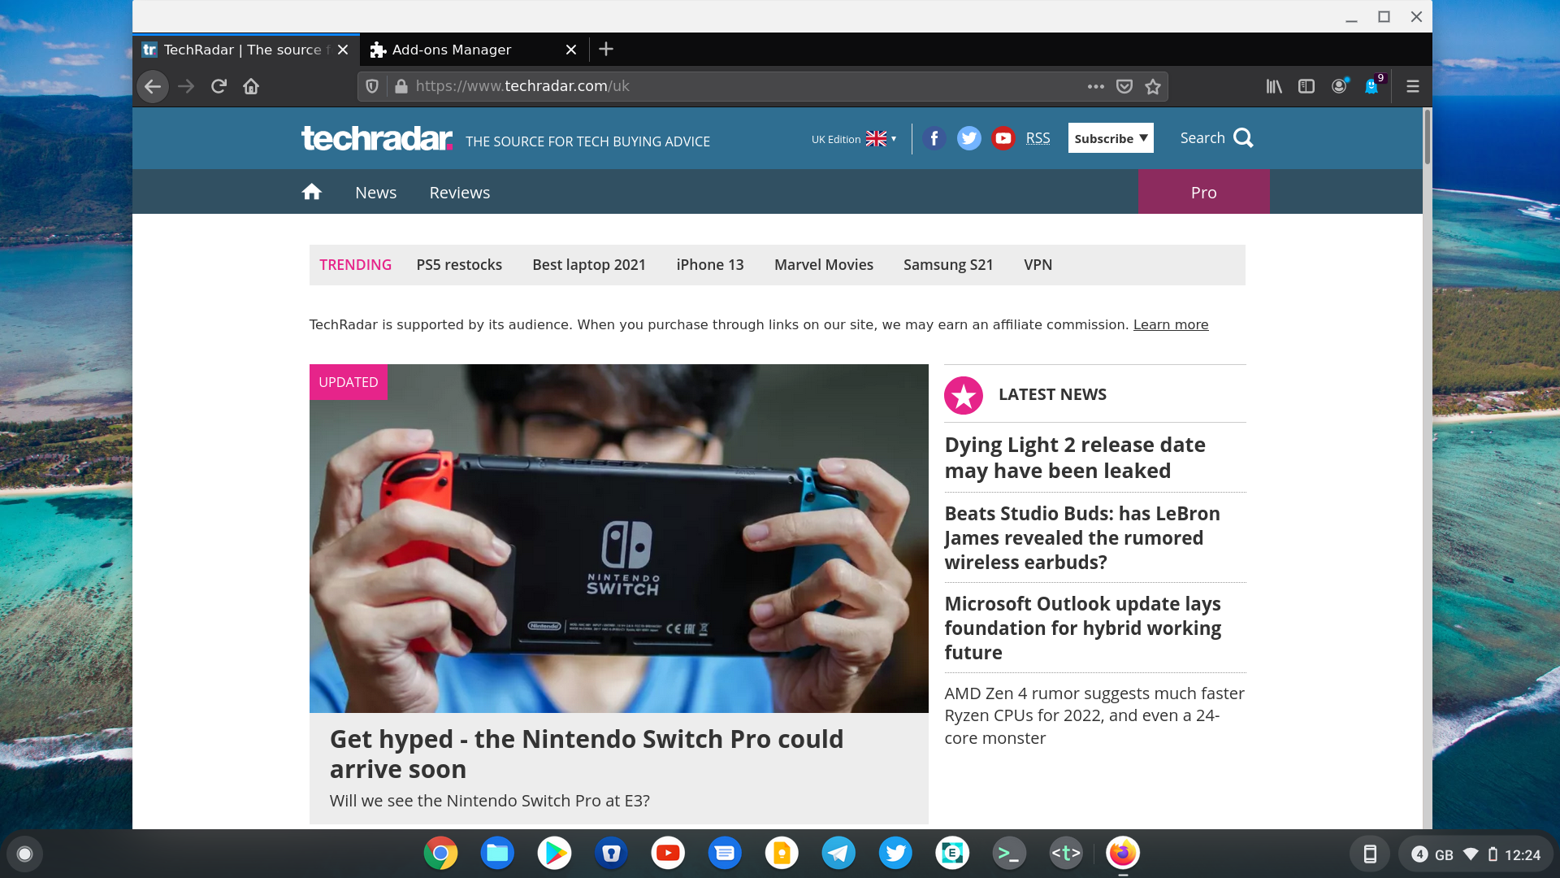Open a new browser tab

[x=606, y=50]
